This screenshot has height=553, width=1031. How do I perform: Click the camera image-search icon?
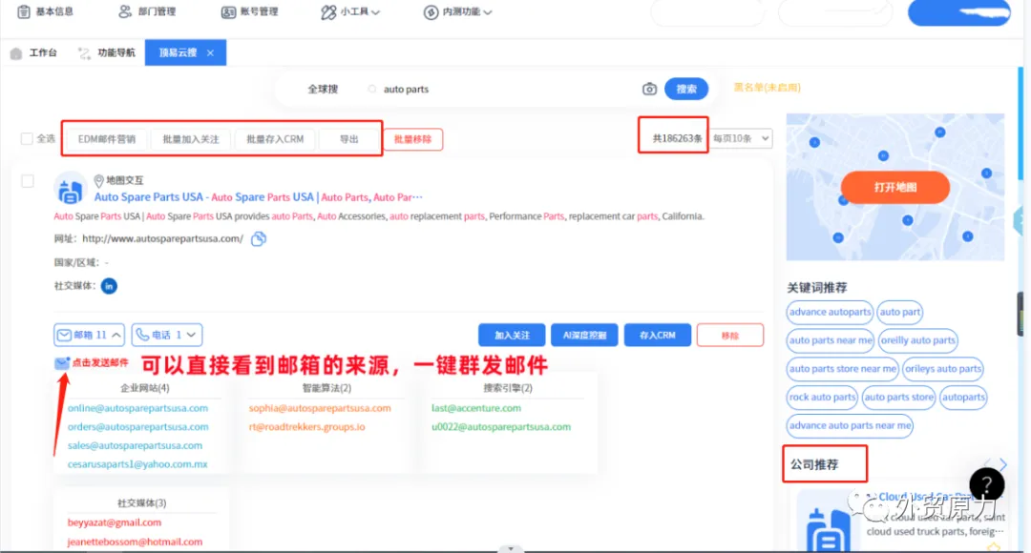pos(649,89)
